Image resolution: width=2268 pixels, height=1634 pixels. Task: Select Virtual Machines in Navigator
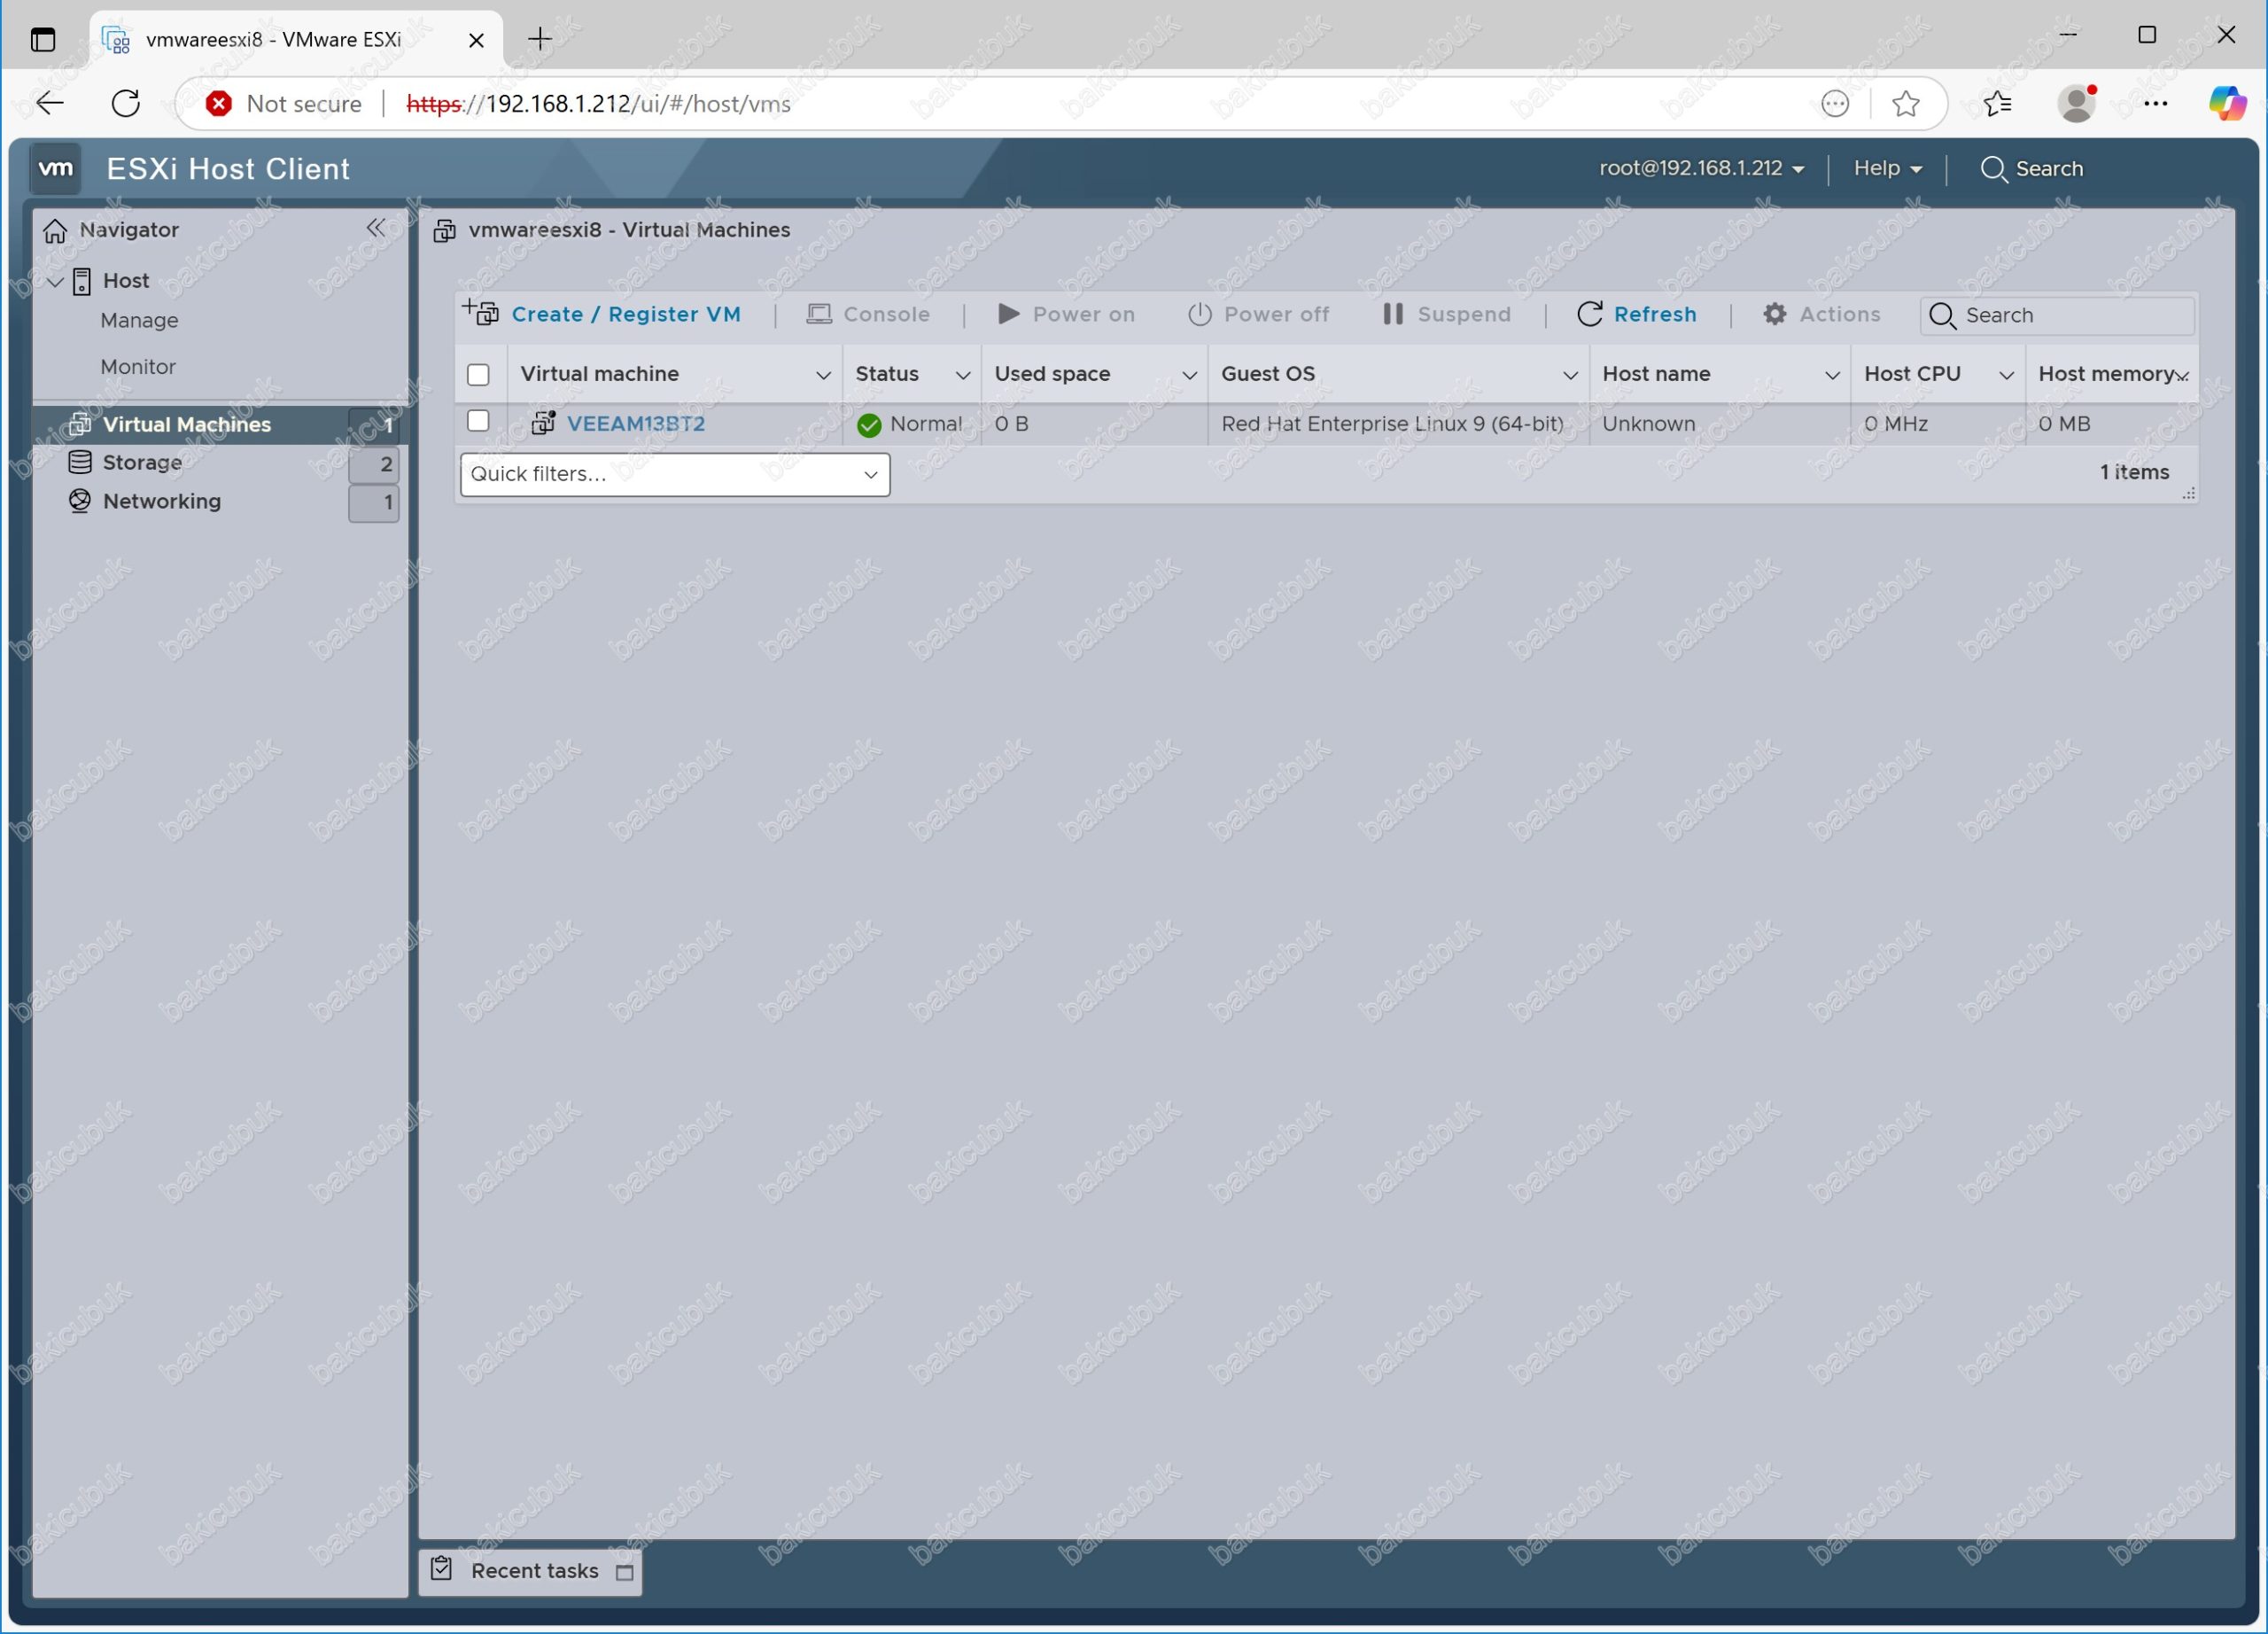coord(187,424)
